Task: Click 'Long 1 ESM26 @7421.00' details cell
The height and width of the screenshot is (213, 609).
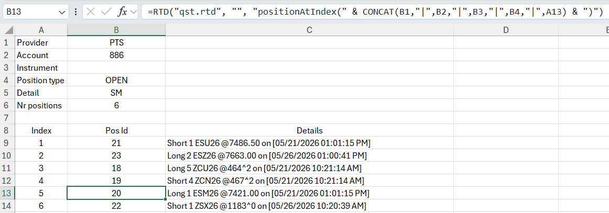Action: click(310, 193)
